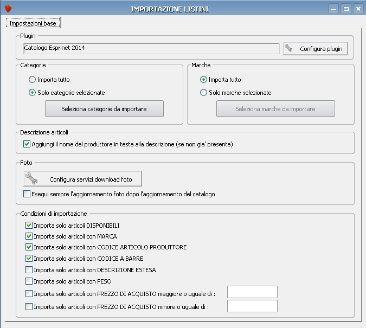Click the strawberry app icon in title bar

pos(8,9)
